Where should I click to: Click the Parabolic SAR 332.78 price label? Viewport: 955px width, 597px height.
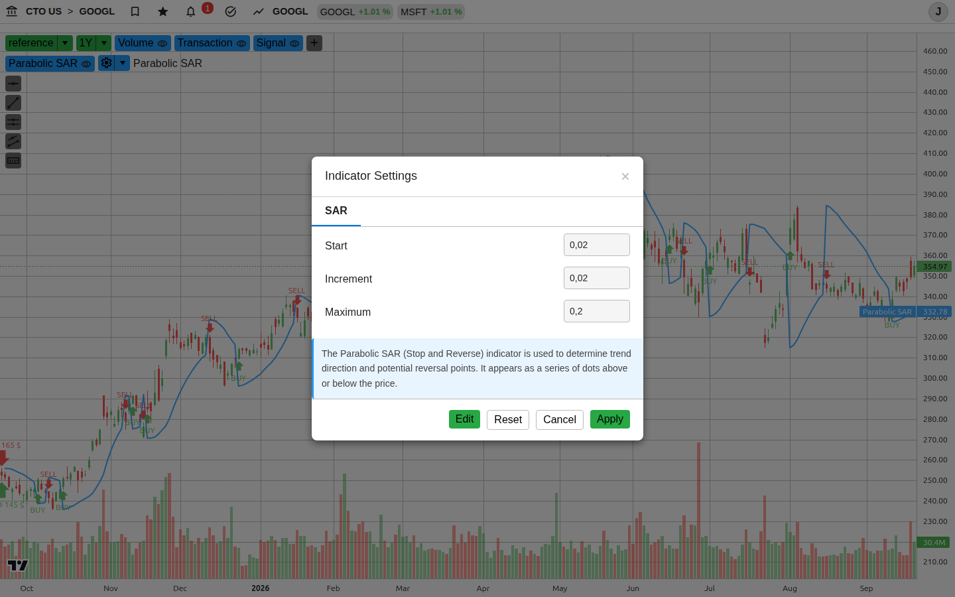coord(905,312)
